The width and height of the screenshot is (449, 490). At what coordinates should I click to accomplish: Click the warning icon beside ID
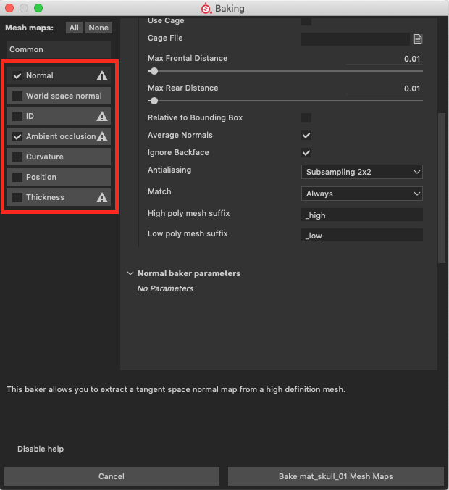102,116
